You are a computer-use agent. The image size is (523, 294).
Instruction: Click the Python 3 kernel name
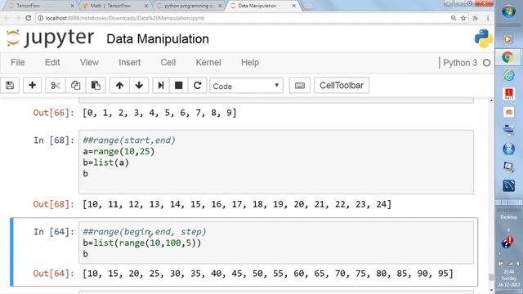tap(460, 63)
